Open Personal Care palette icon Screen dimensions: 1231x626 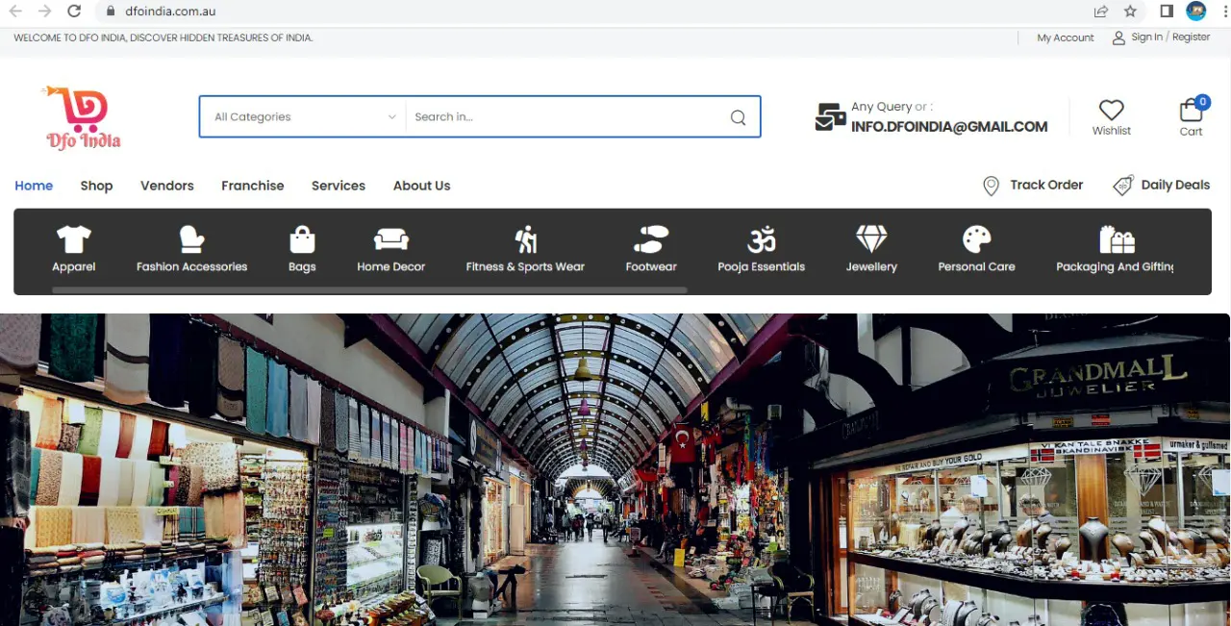click(x=976, y=238)
